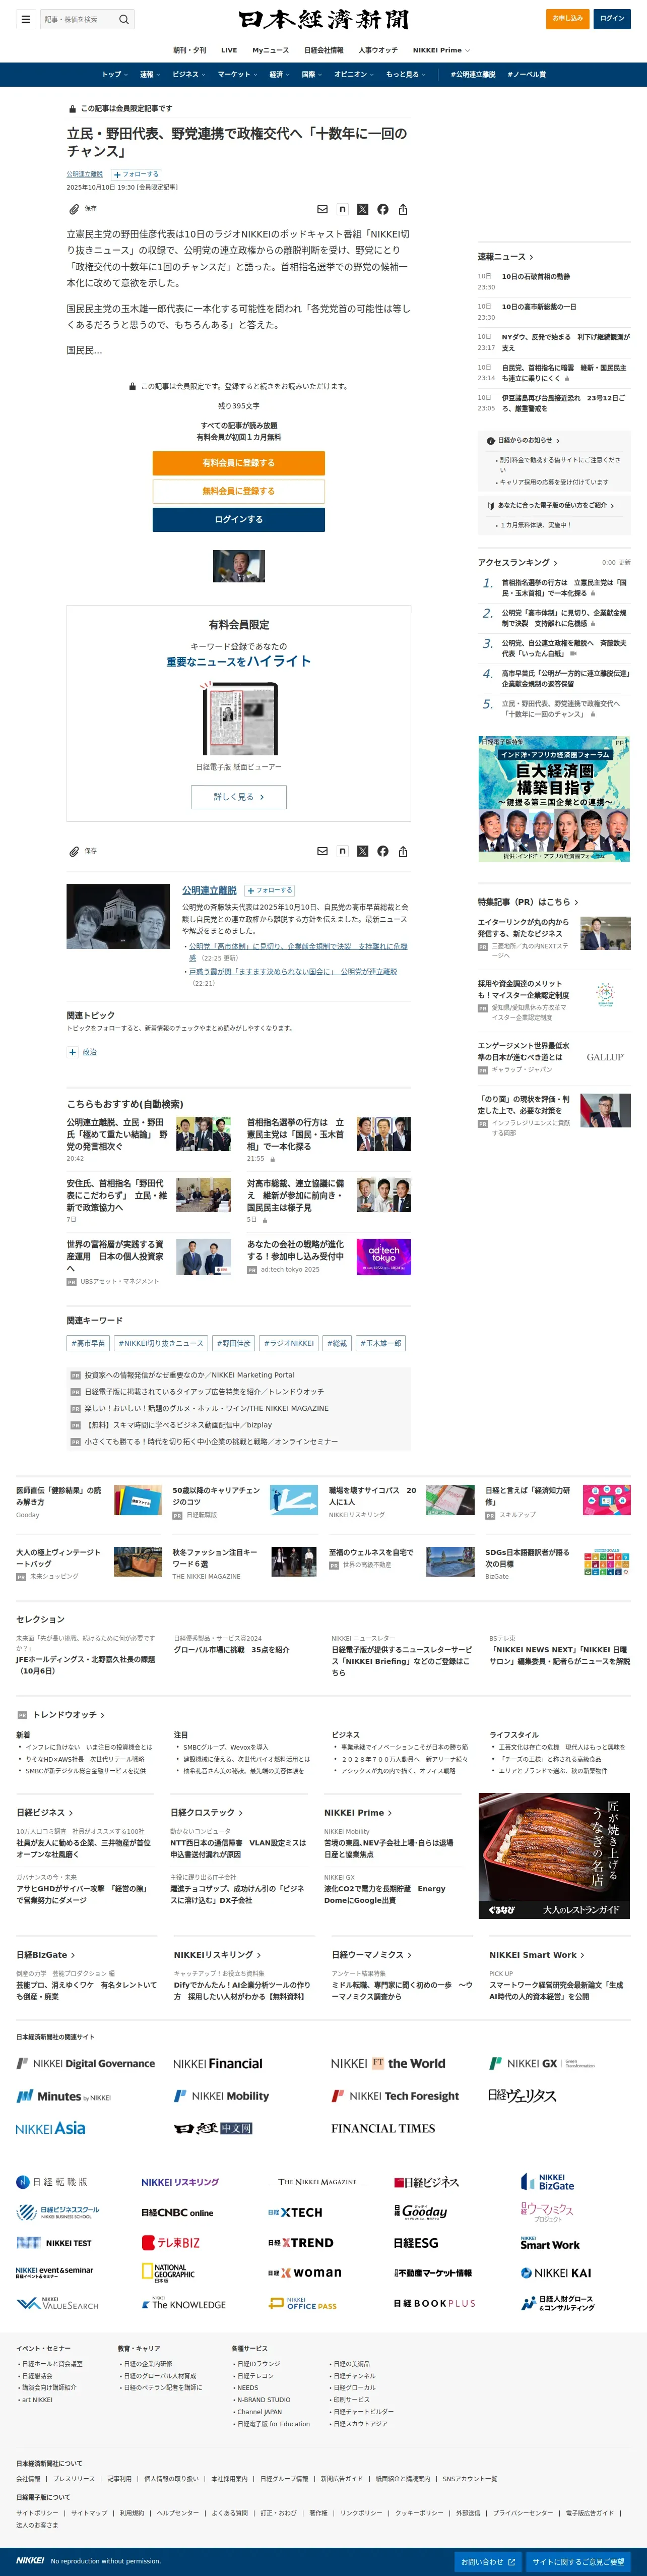Click the ログイン button in the header
Viewport: 647px width, 2576px height.
click(x=612, y=18)
